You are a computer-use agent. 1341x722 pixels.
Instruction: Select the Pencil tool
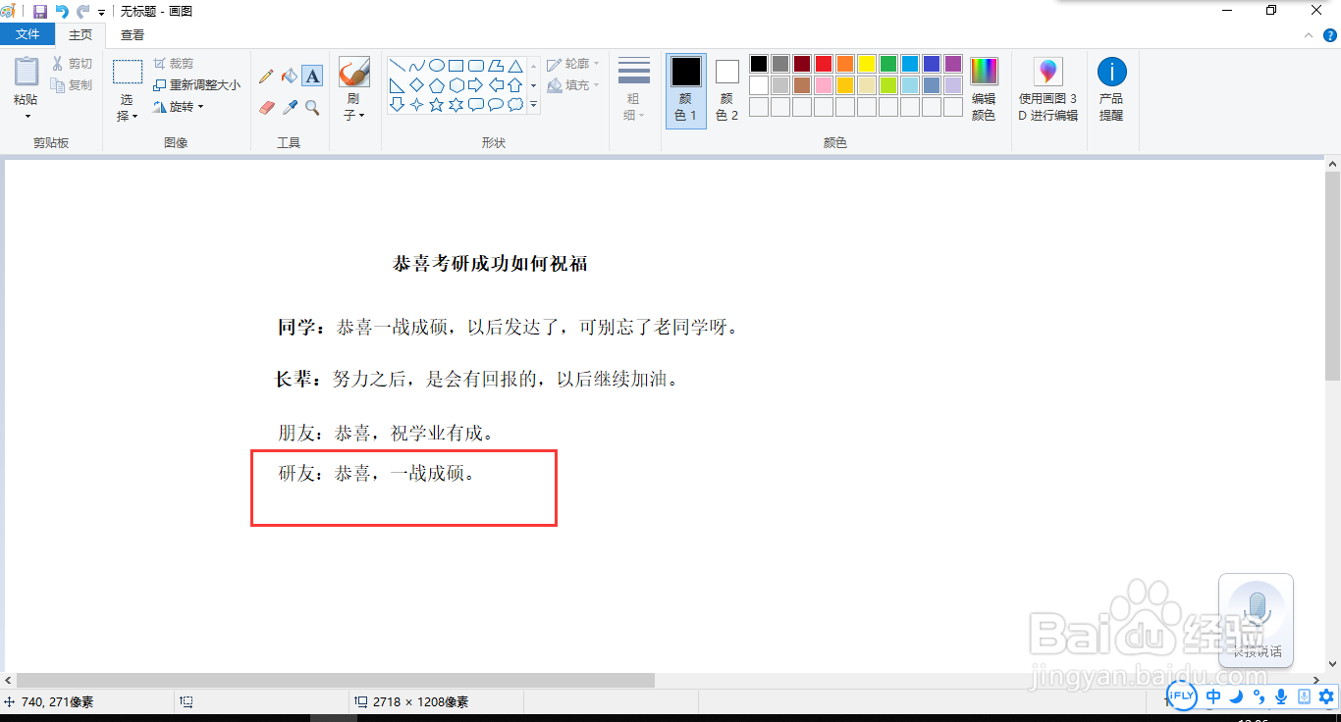[x=267, y=75]
